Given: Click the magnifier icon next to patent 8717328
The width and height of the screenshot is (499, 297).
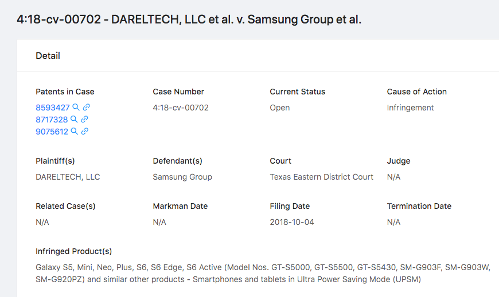Looking at the screenshot, I should tap(73, 120).
